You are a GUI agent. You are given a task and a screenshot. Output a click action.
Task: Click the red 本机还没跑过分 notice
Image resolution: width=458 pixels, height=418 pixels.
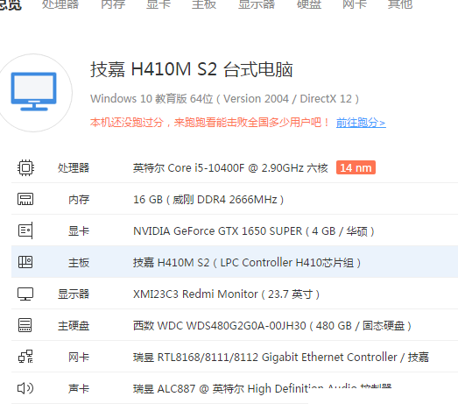[x=209, y=123]
